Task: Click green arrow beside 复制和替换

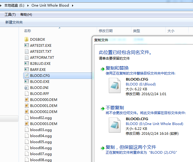Action: 103,69
